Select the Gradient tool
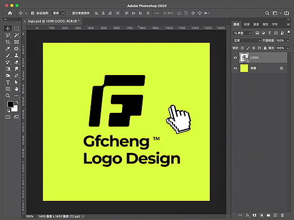This screenshot has width=294, height=220. coord(8,69)
